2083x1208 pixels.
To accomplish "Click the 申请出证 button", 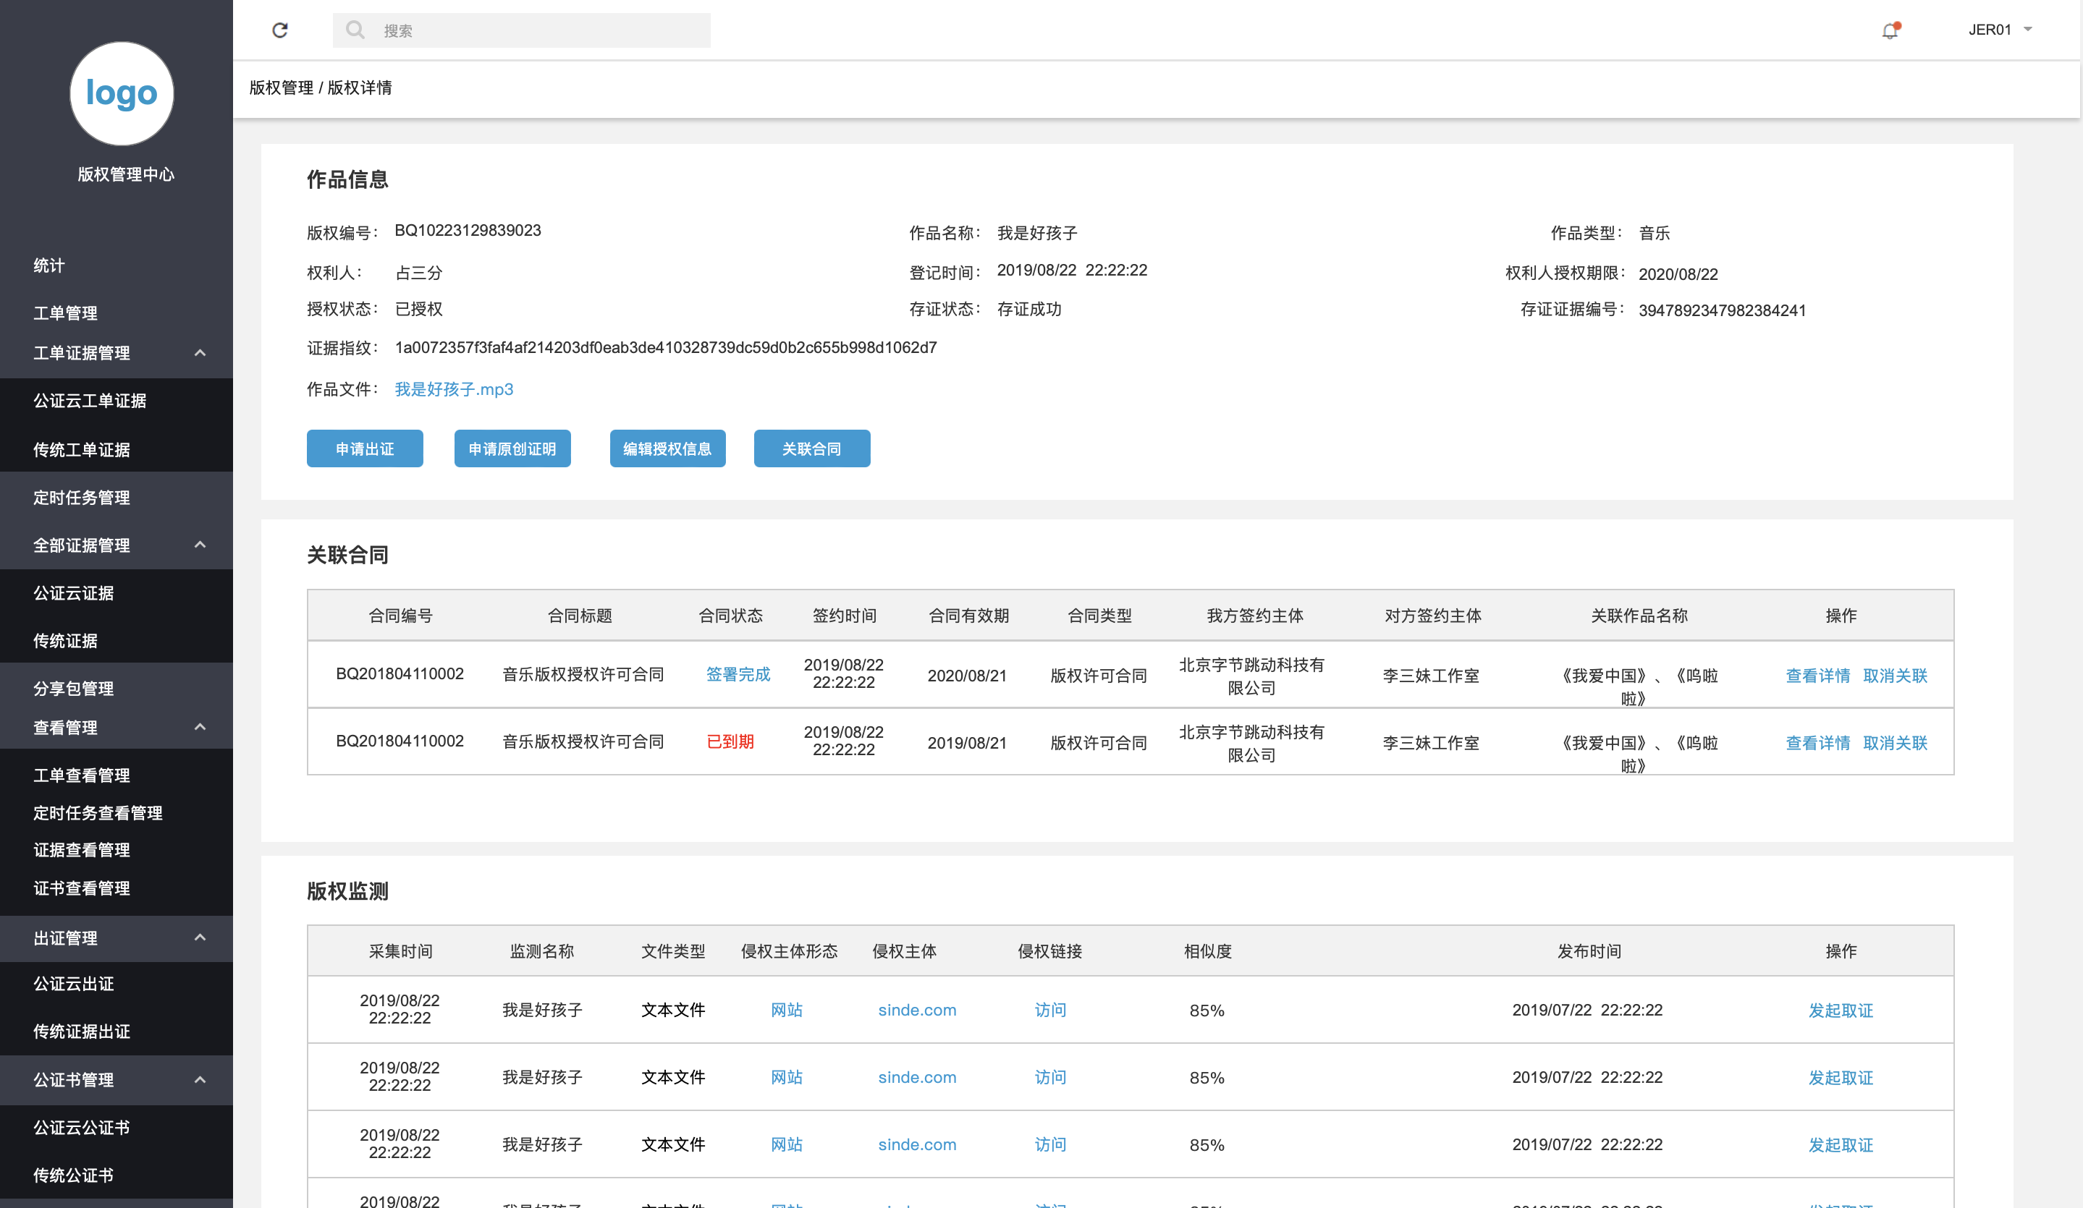I will pos(365,448).
